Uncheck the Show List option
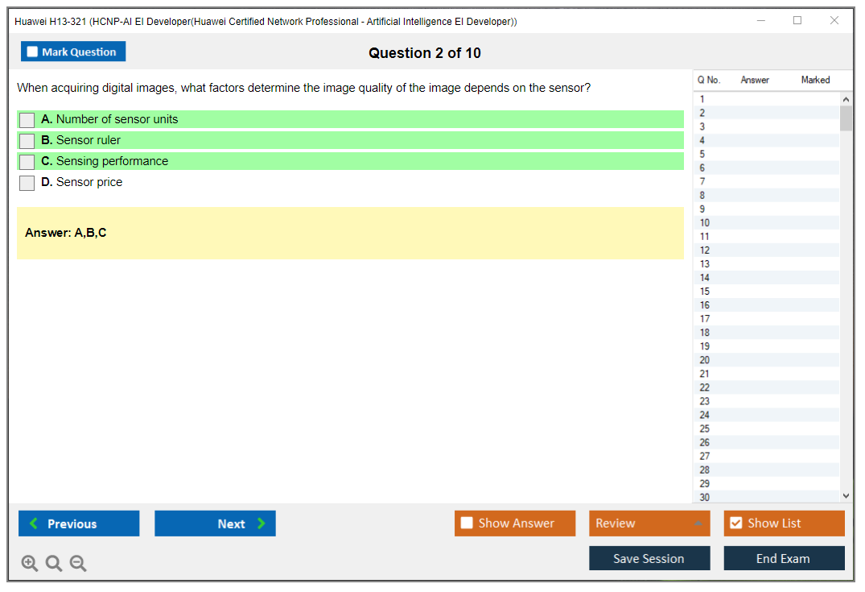This screenshot has width=865, height=592. 735,524
